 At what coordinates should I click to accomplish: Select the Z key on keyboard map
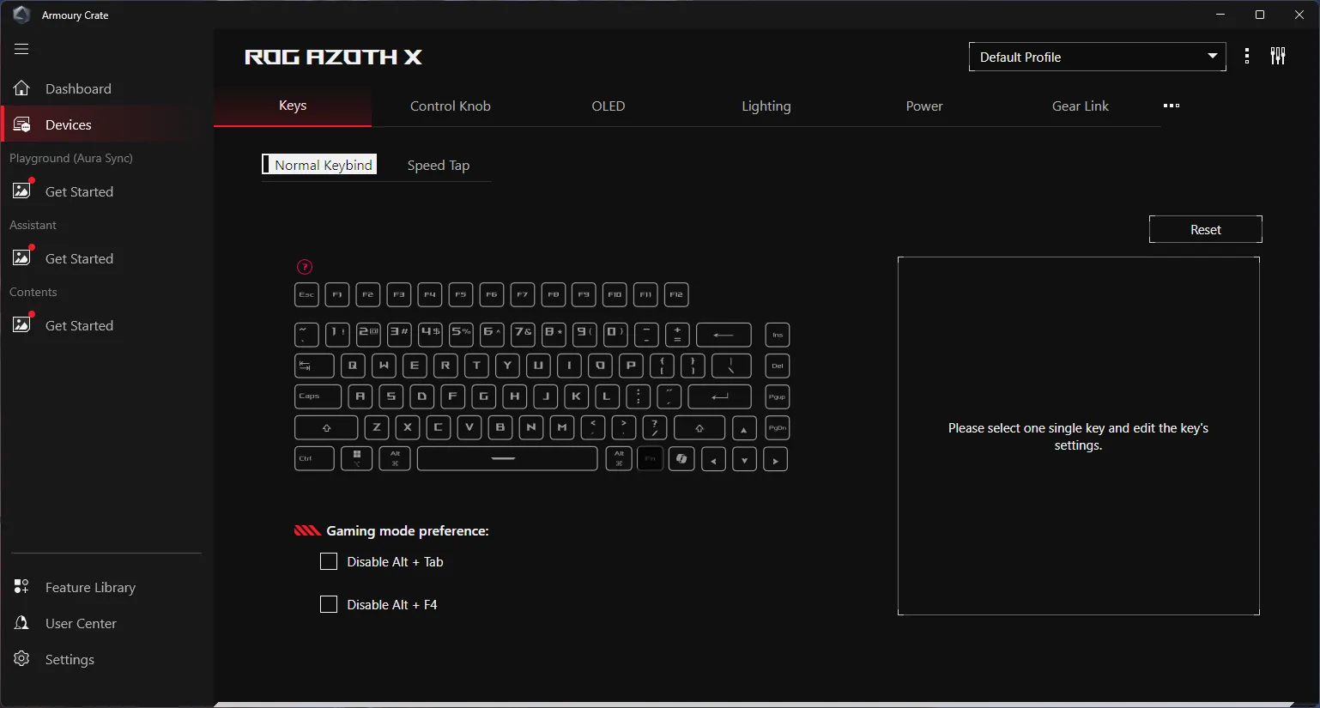pyautogui.click(x=377, y=427)
